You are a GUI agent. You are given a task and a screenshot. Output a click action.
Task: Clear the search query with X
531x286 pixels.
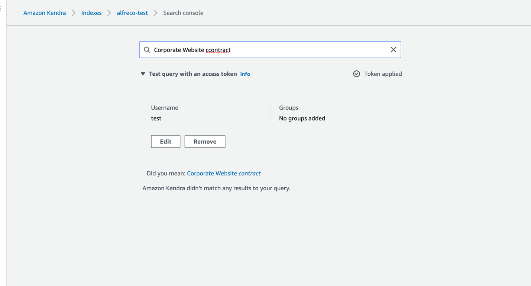[x=394, y=50]
